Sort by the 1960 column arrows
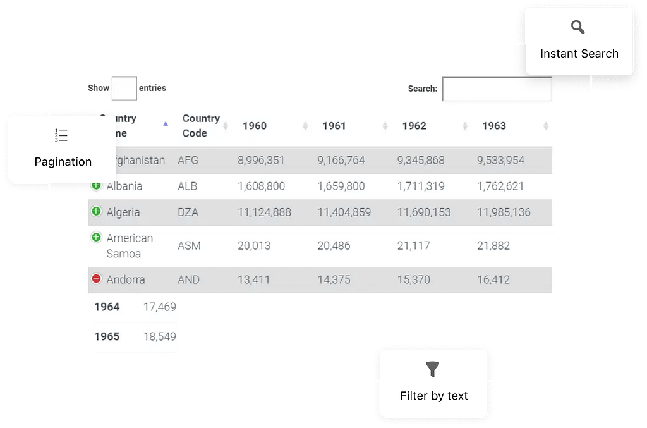647x428 pixels. 305,126
